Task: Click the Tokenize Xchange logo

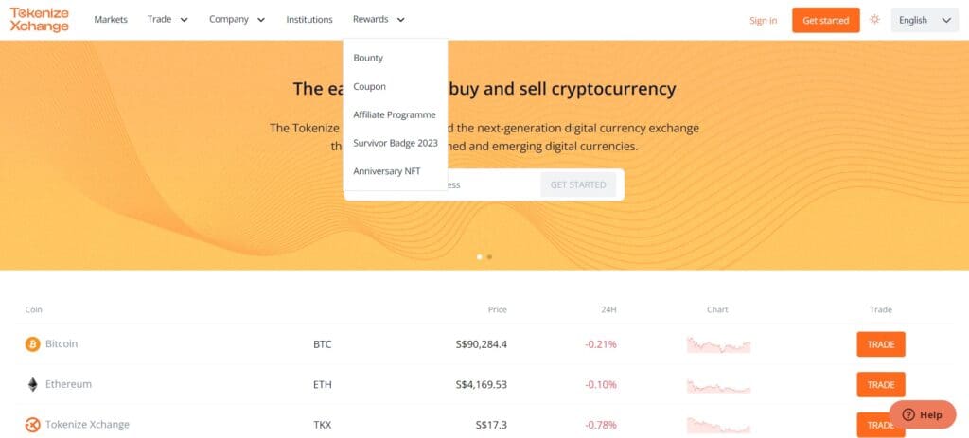Action: (x=39, y=20)
